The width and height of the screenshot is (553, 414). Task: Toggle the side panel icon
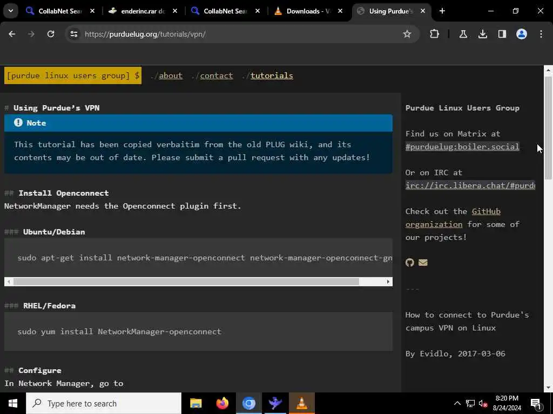tap(502, 34)
